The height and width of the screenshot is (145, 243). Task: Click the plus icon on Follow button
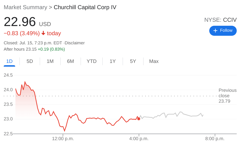[x=215, y=31]
